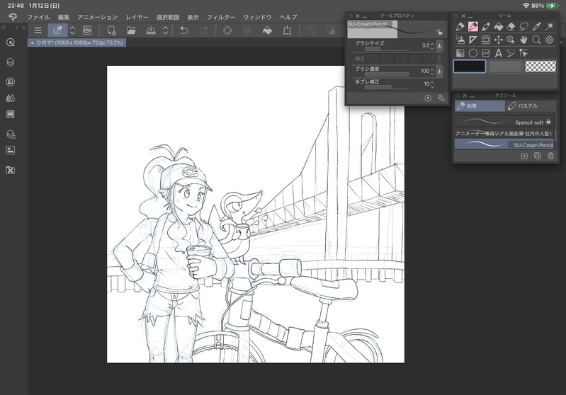Reset tool properties to initial settings

pos(428,98)
